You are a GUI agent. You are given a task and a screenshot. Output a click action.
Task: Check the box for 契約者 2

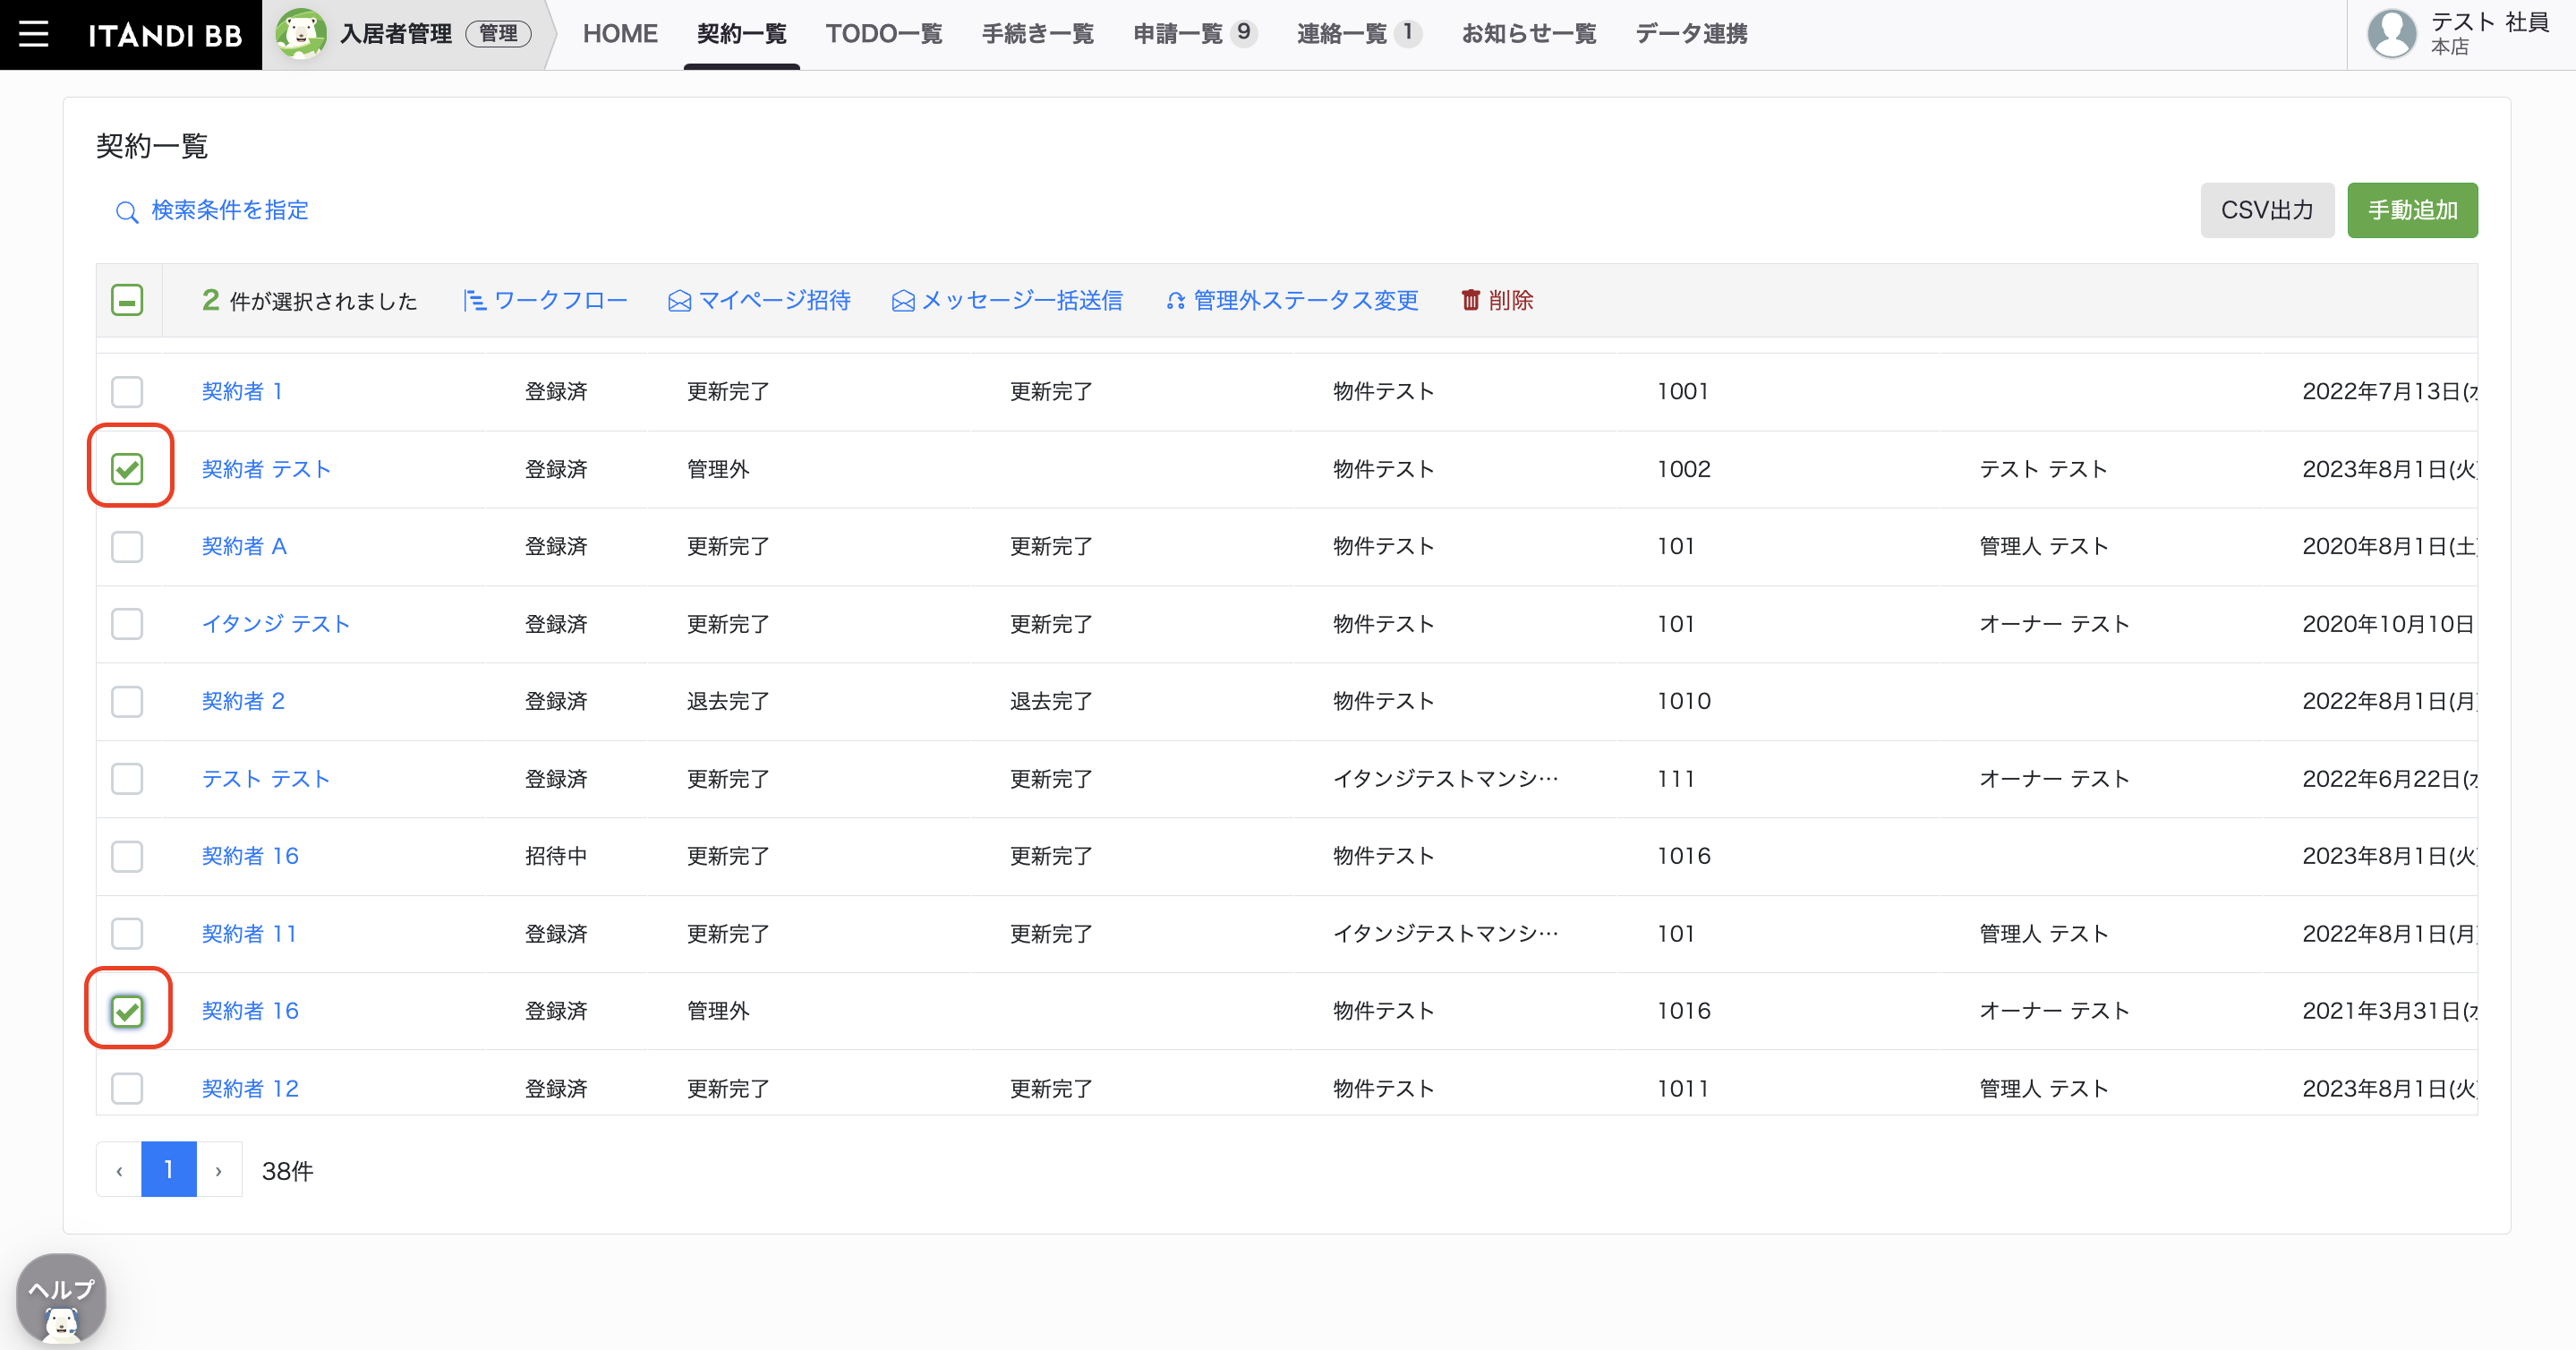(x=127, y=702)
